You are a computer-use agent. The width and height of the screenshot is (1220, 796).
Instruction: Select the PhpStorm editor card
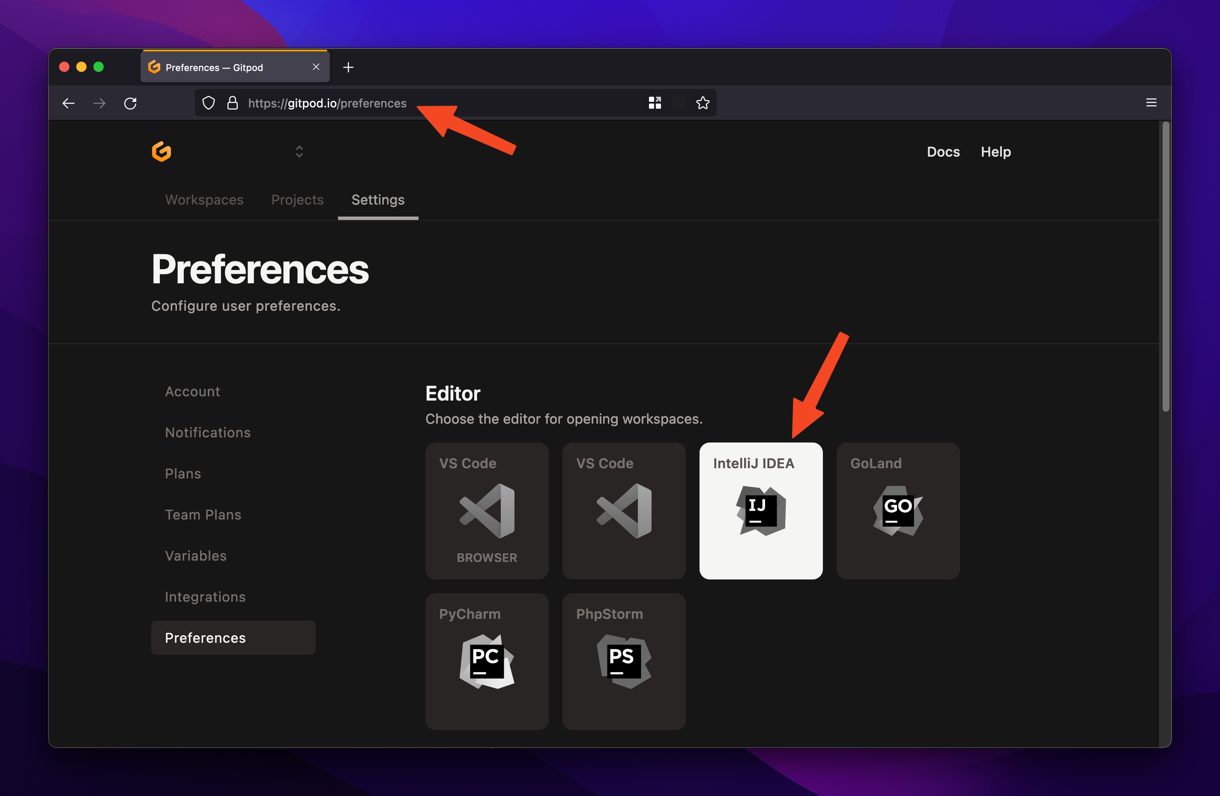(624, 661)
